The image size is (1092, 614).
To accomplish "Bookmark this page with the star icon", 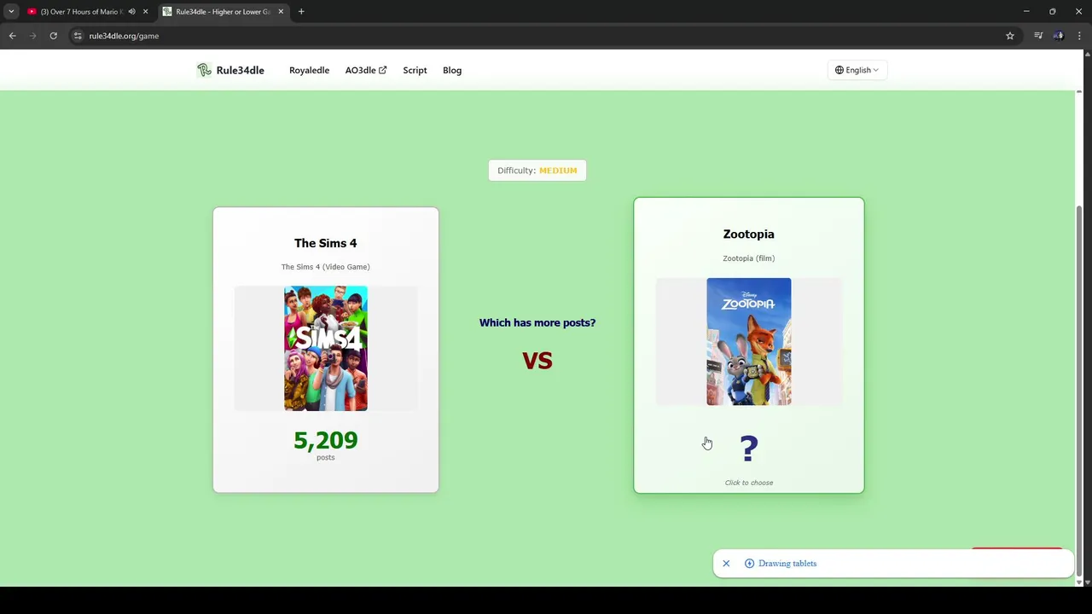I will [x=1010, y=36].
